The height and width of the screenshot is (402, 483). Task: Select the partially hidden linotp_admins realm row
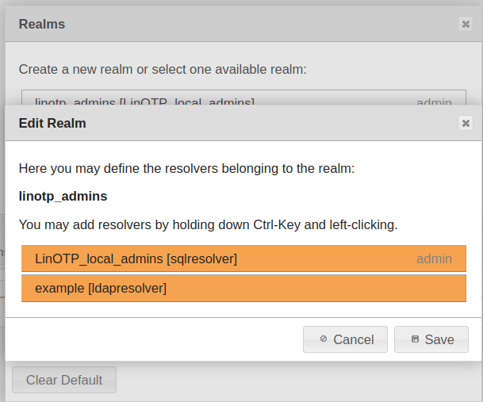144,100
